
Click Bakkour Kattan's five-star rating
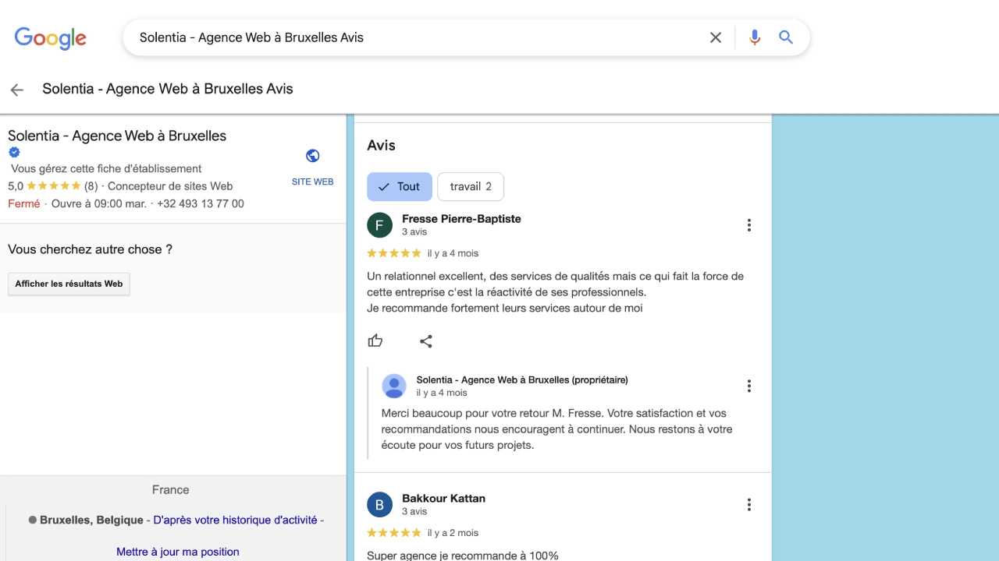click(394, 533)
